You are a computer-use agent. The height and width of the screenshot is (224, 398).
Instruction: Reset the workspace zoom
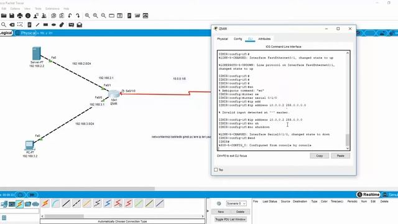click(x=95, y=16)
